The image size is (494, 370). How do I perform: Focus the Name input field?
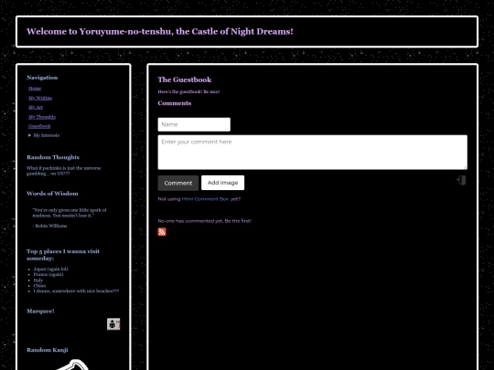coord(194,124)
